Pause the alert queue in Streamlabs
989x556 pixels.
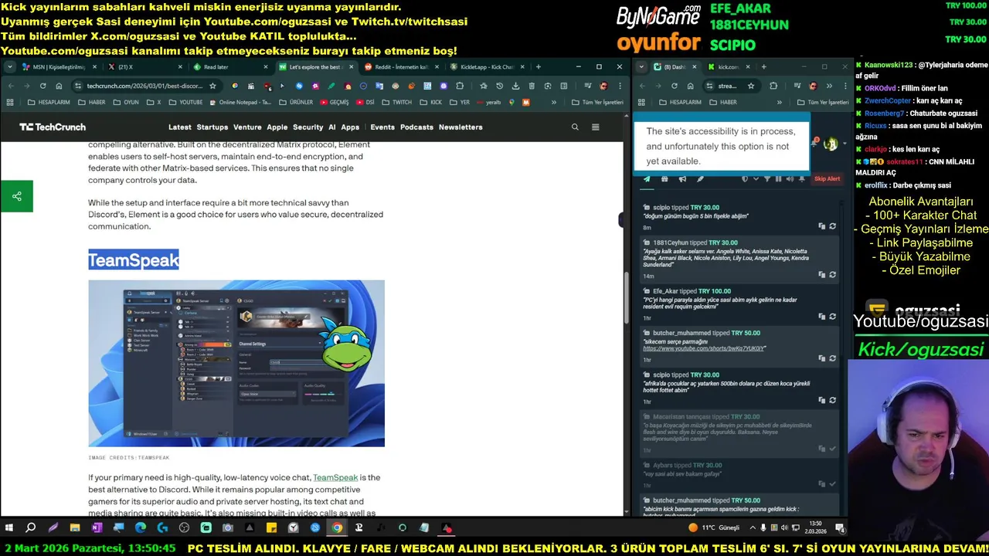click(778, 179)
